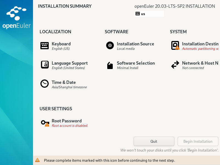Click 'English (US)' keyboard text
The width and height of the screenshot is (220, 165).
[61, 49]
